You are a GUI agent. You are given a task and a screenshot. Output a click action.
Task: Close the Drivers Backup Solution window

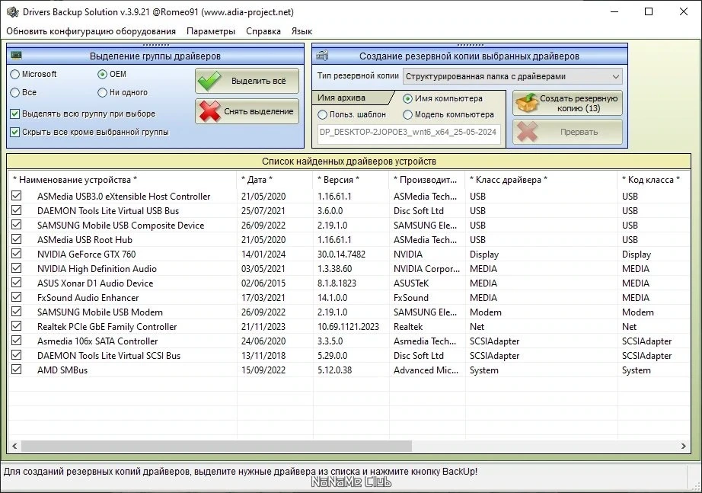[x=684, y=11]
